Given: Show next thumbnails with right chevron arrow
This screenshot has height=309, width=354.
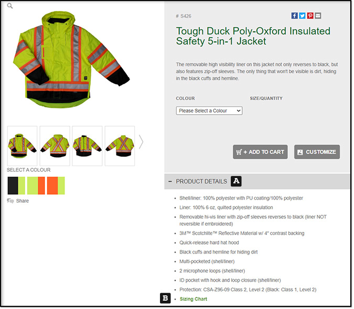Looking at the screenshot, I should click(x=141, y=142).
